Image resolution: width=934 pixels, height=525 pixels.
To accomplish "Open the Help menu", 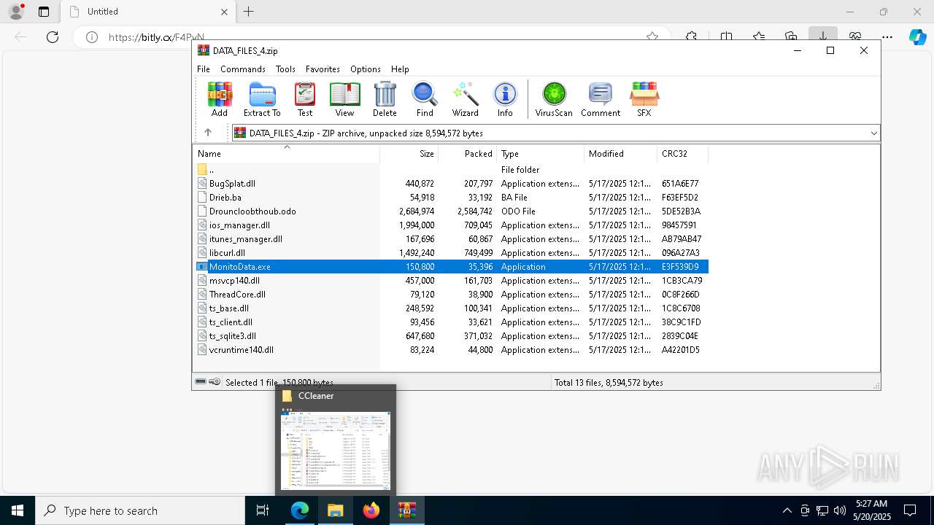I will 400,69.
